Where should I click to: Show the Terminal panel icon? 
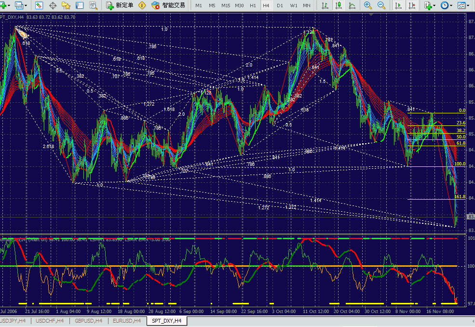pyautogui.click(x=80, y=6)
